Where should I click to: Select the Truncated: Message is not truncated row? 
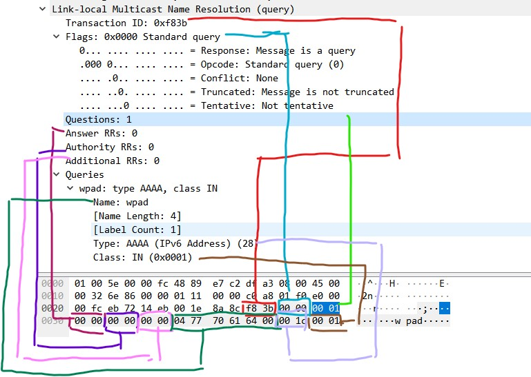237,92
